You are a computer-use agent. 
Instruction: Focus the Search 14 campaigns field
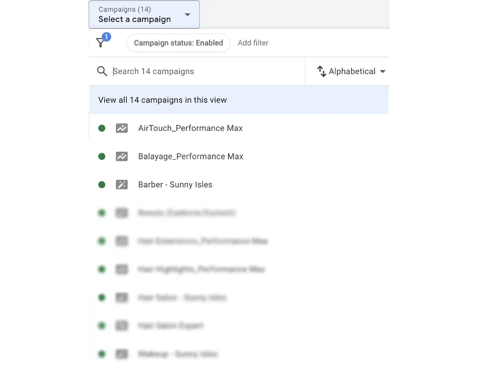(x=205, y=72)
